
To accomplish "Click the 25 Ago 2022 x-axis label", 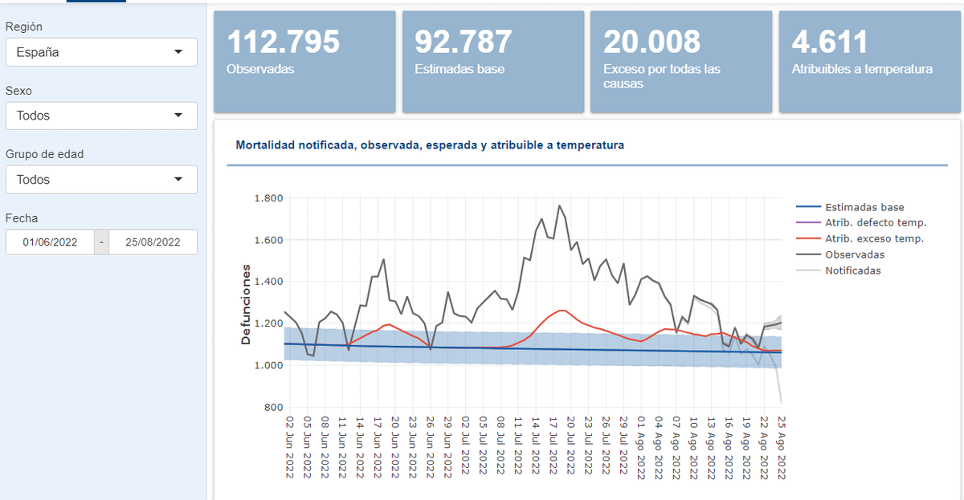I will pyautogui.click(x=782, y=446).
